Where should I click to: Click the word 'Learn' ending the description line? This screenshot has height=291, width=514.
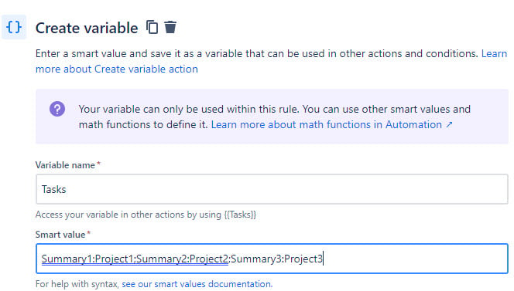coord(494,53)
